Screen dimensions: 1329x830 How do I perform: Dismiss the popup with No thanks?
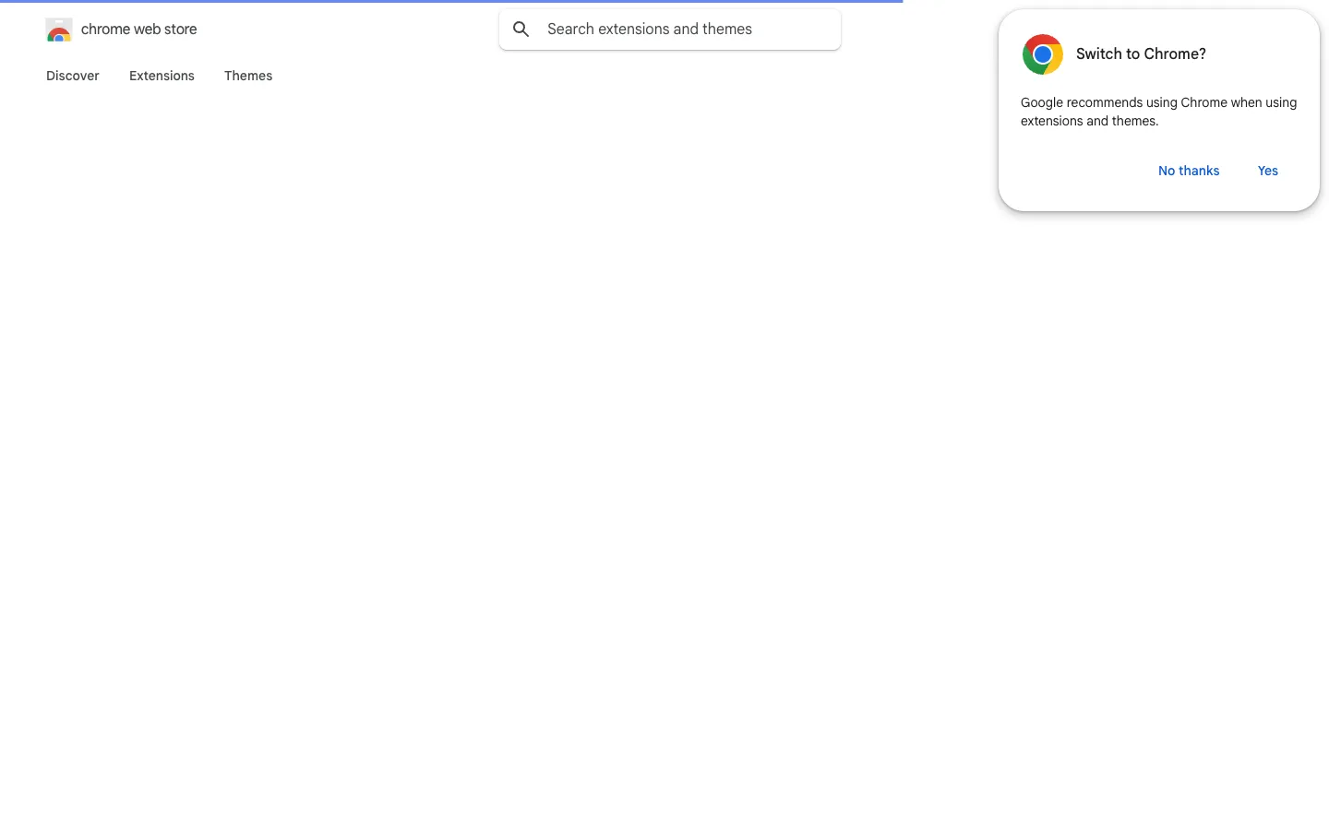coord(1189,171)
